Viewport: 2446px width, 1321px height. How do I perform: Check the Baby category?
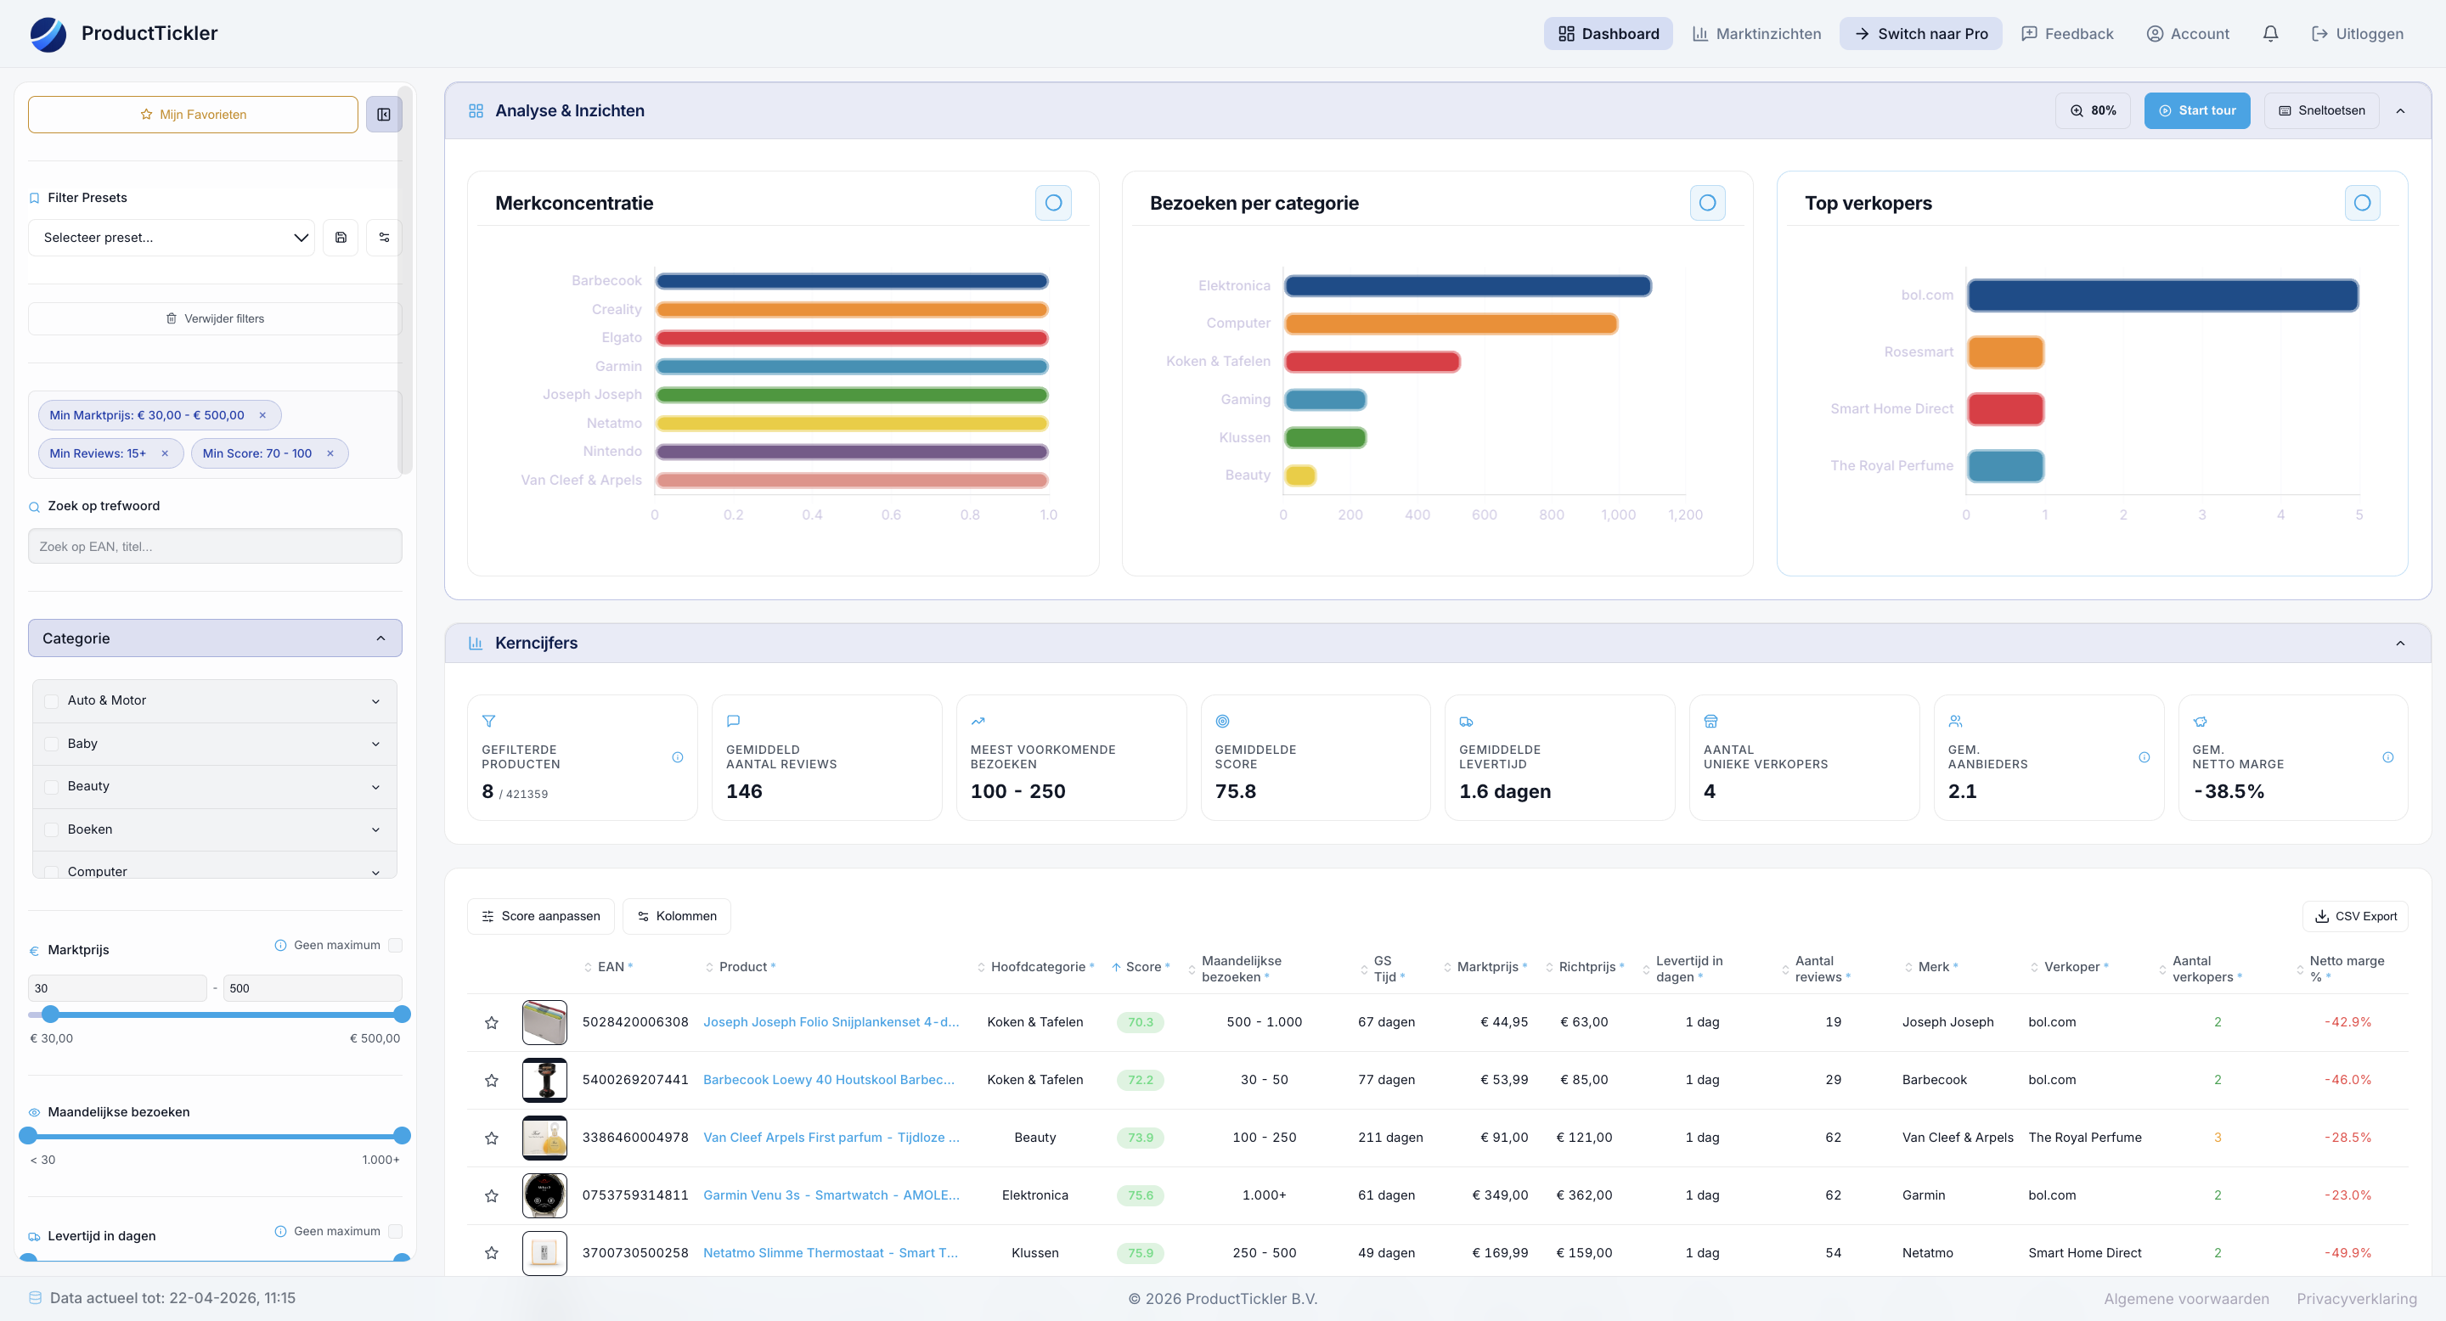click(x=52, y=744)
